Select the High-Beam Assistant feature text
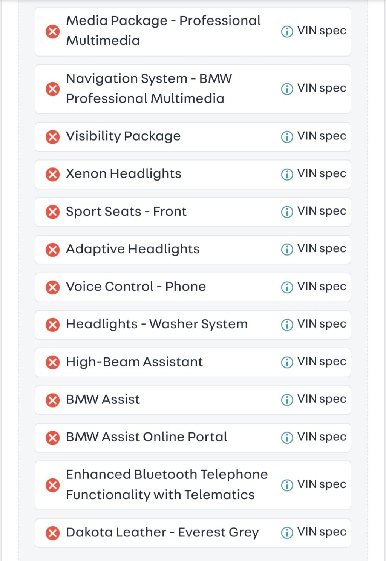Image resolution: width=386 pixels, height=561 pixels. [134, 362]
